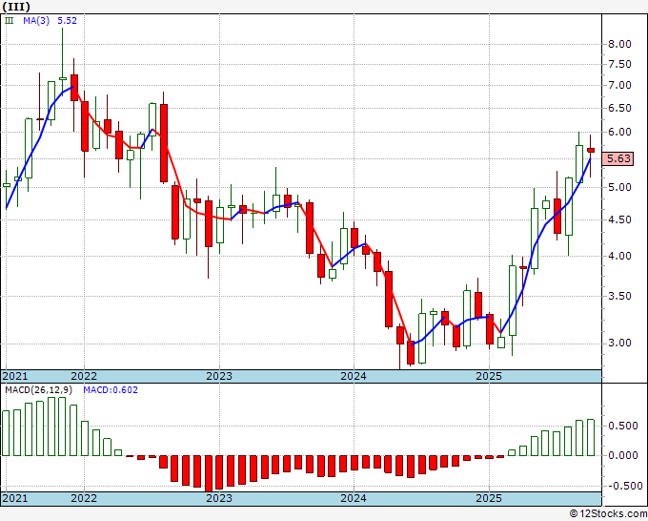Click the MACD(26,12,9) indicator label
Viewport: 648px width, 521px height.
pos(38,390)
